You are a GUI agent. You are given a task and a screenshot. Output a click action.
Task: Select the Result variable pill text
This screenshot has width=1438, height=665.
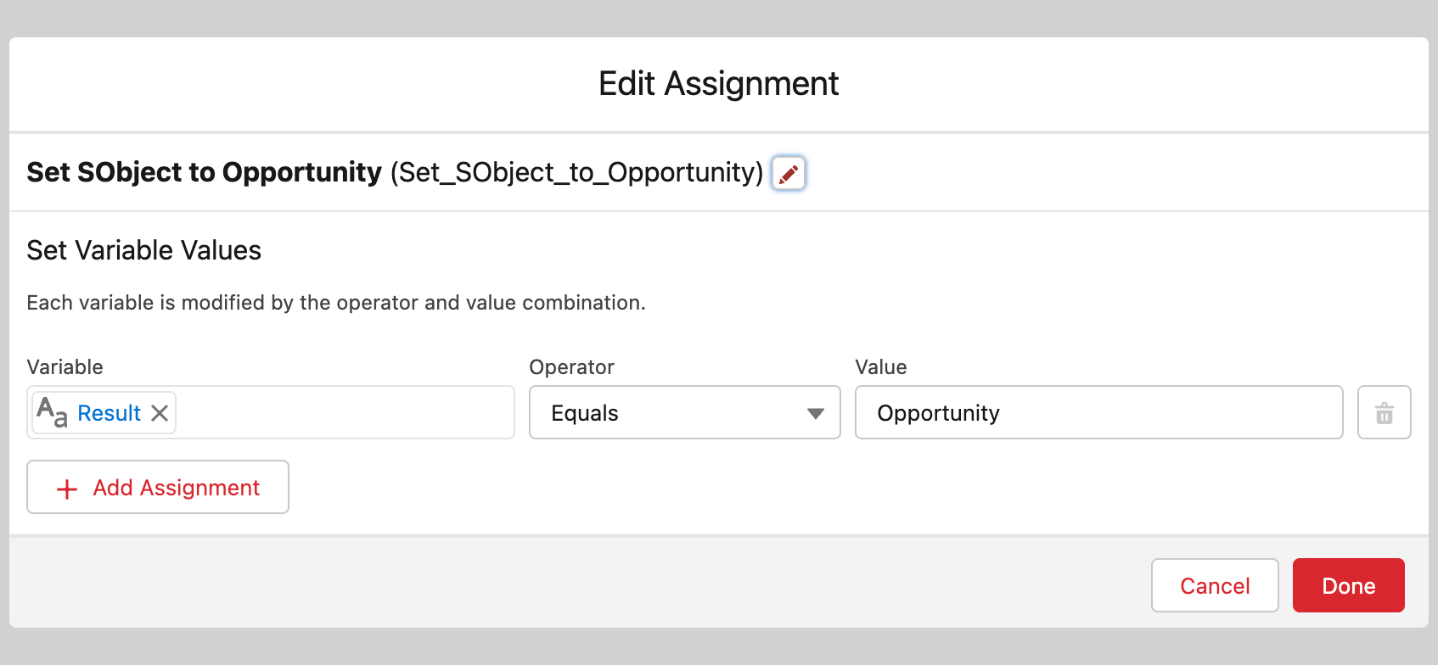[x=109, y=413]
